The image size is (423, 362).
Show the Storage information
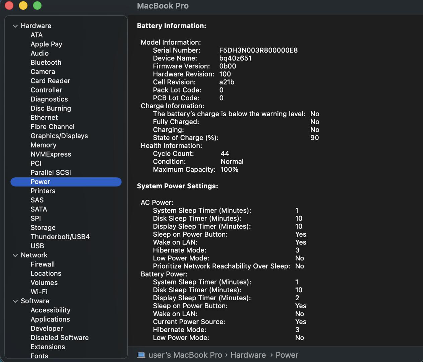pyautogui.click(x=43, y=227)
